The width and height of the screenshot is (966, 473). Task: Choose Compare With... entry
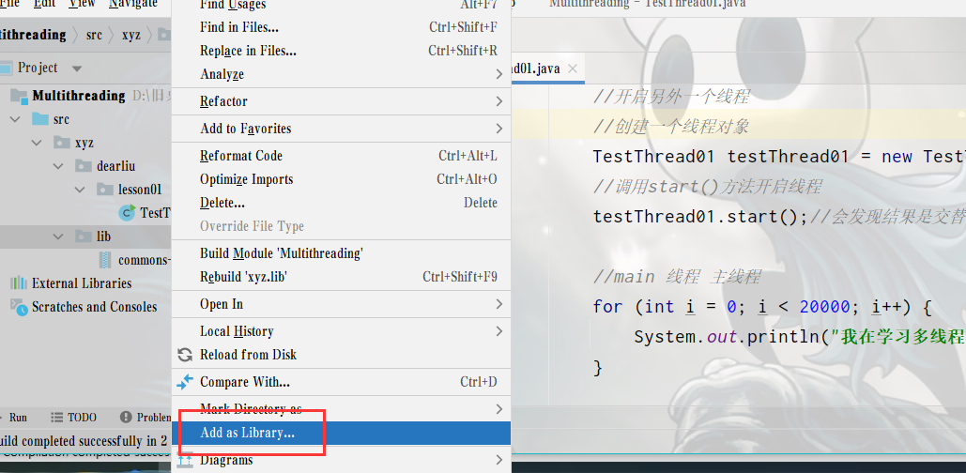[341, 382]
